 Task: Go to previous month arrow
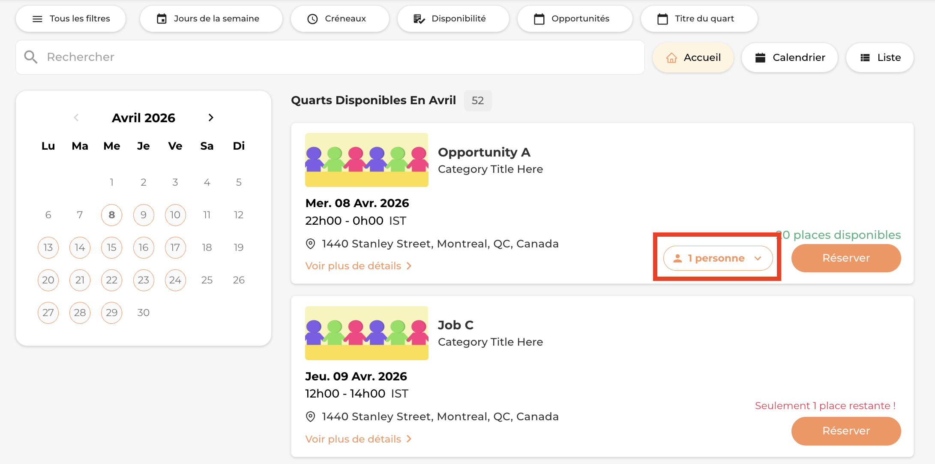pyautogui.click(x=76, y=118)
